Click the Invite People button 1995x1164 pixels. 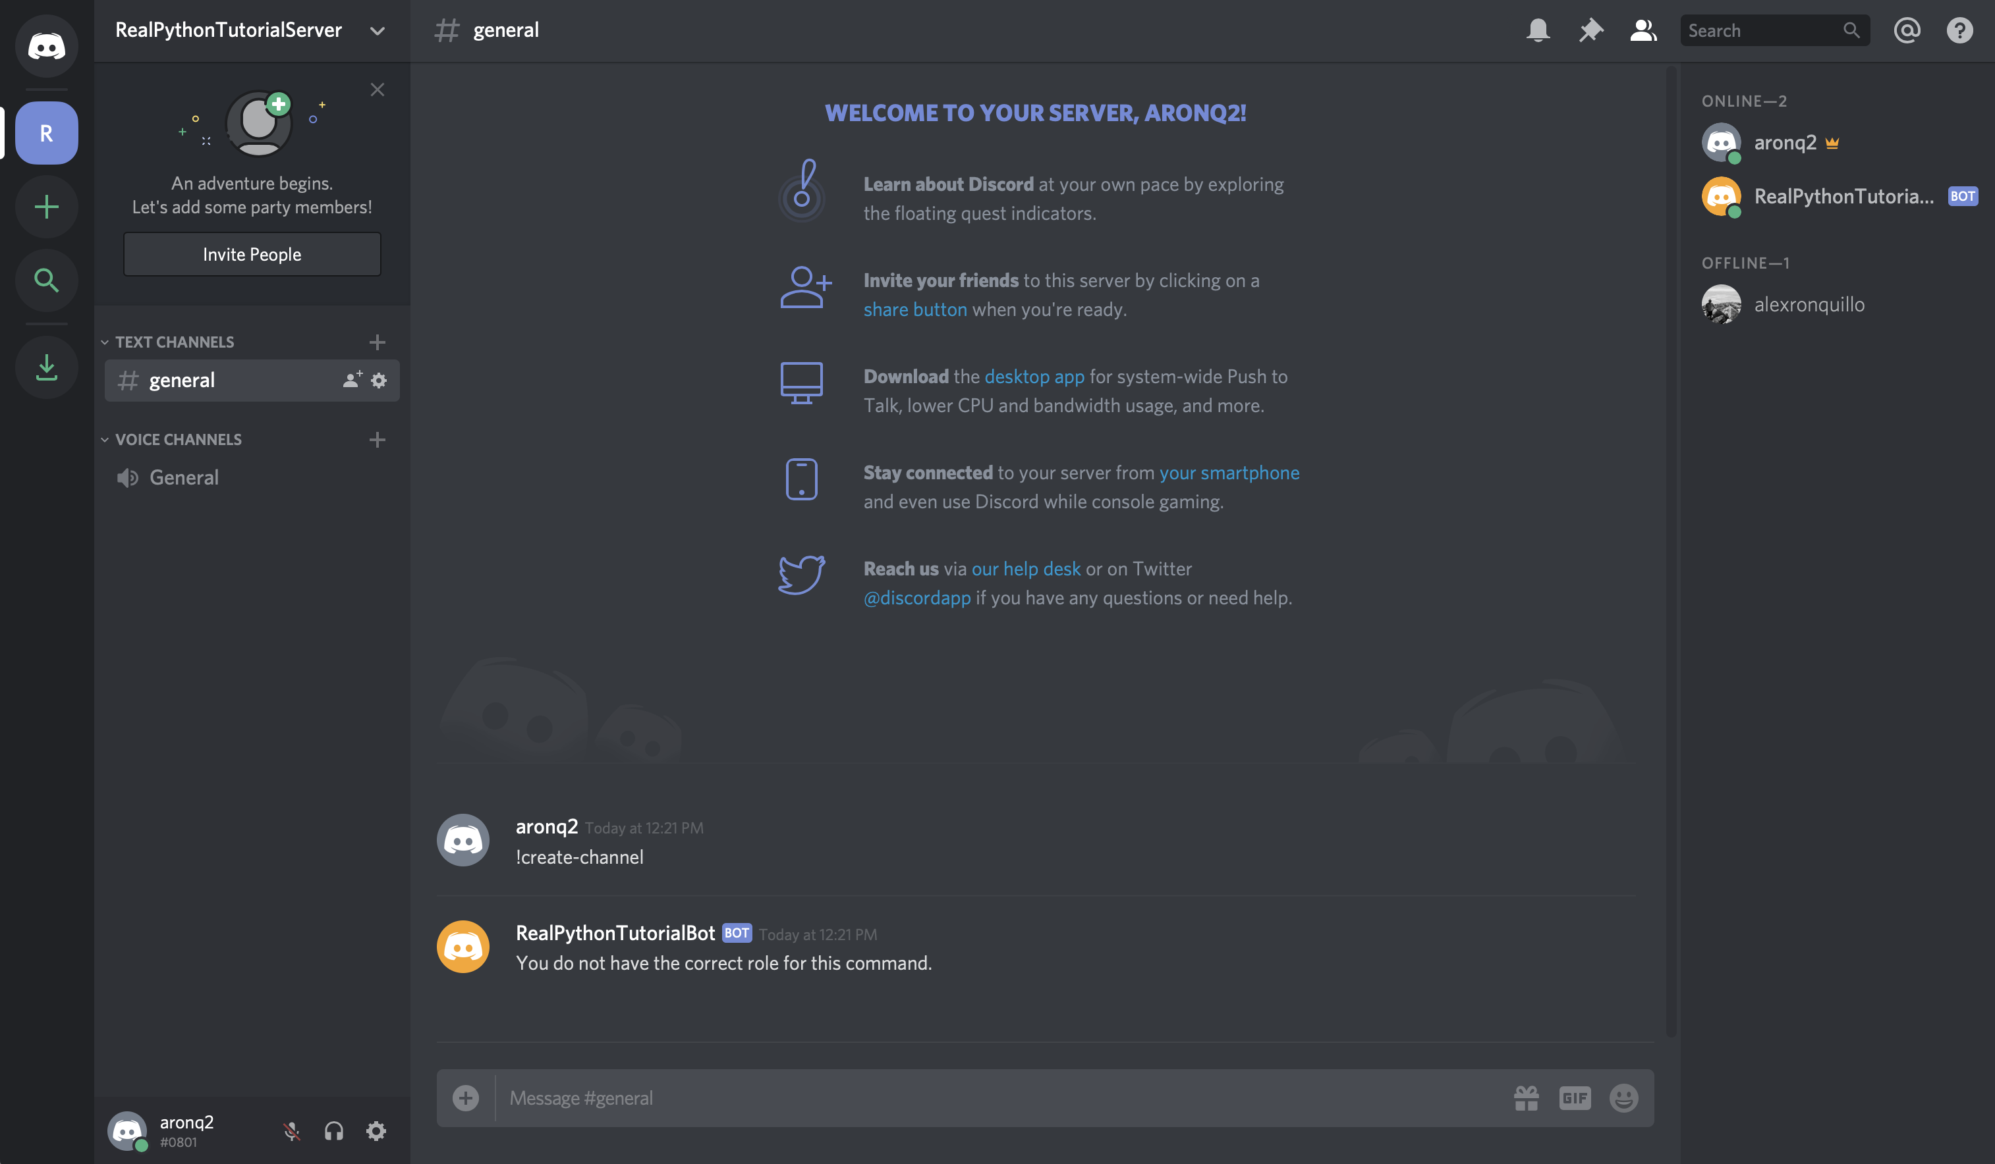[251, 253]
